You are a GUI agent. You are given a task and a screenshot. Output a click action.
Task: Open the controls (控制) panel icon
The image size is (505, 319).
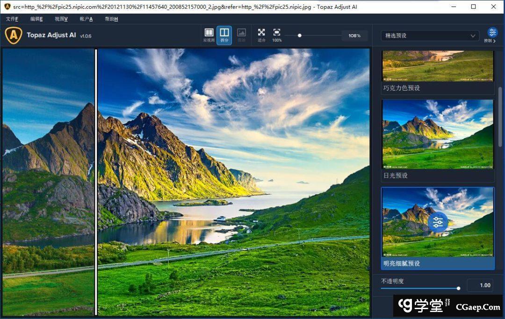coord(492,33)
